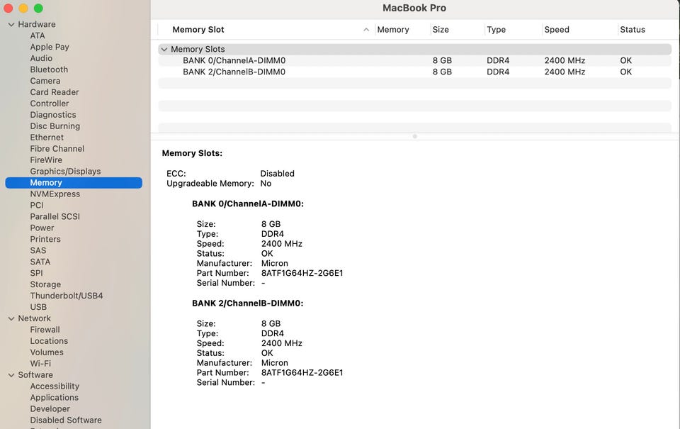The height and width of the screenshot is (429, 680).
Task: Open Firewall under Network
Action: [x=45, y=330]
